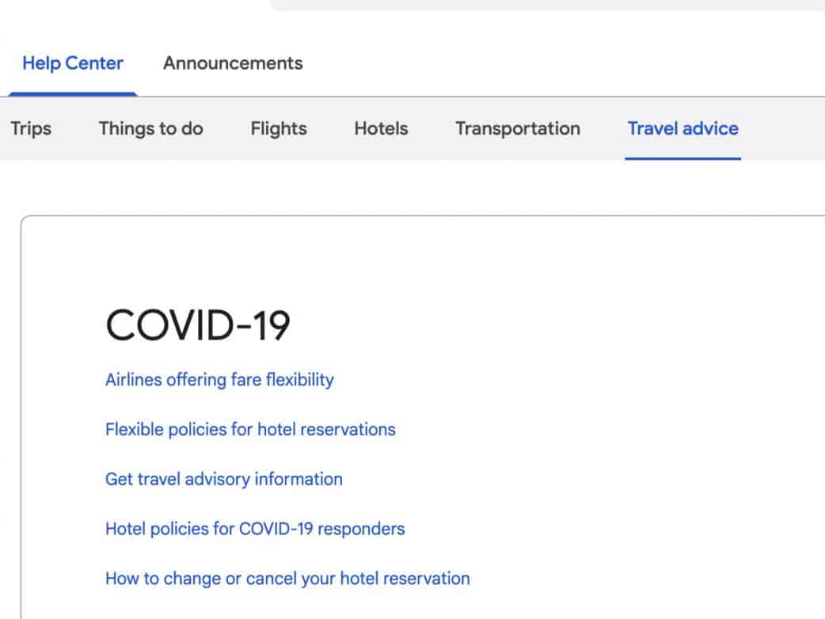Screen dimensions: 825x619
Task: Select the Trips category
Action: point(31,128)
